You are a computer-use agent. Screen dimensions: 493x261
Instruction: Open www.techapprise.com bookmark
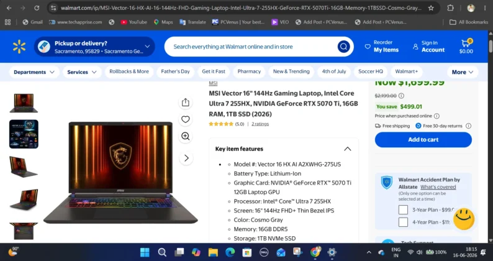76,22
